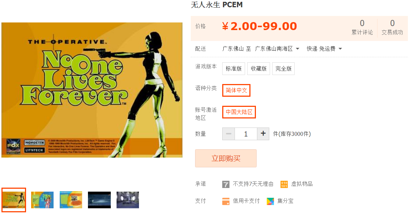Select the 完全版 game version option
The width and height of the screenshot is (409, 213).
tap(283, 69)
